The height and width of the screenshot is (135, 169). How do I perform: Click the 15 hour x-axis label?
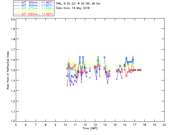pyautogui.click(x=115, y=125)
